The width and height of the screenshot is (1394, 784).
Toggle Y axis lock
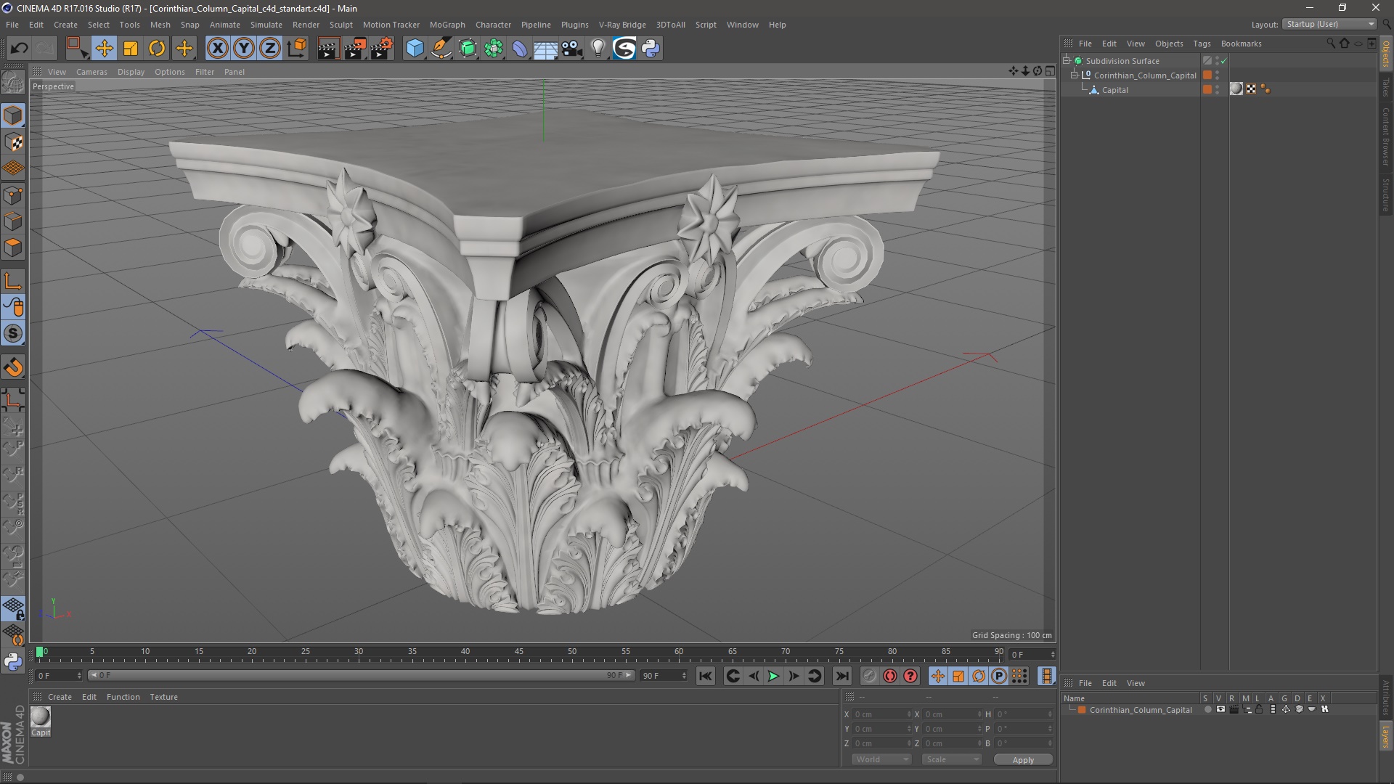click(x=244, y=49)
